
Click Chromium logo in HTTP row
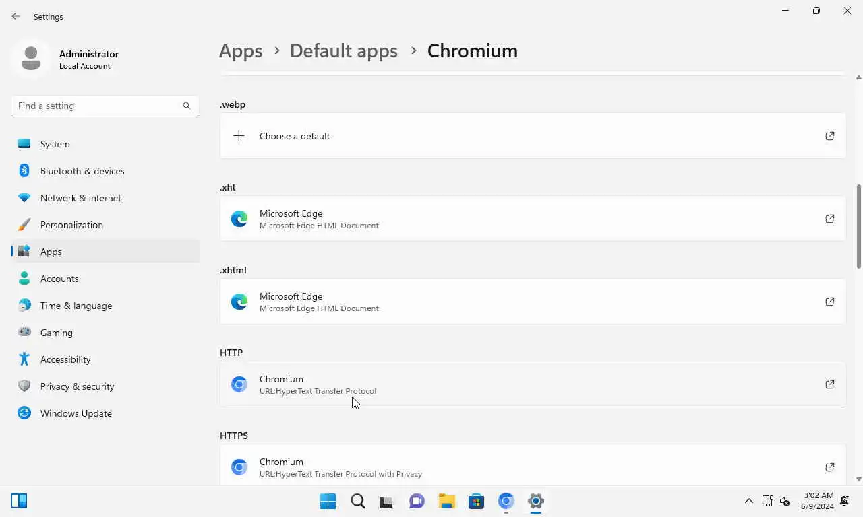coord(239,384)
